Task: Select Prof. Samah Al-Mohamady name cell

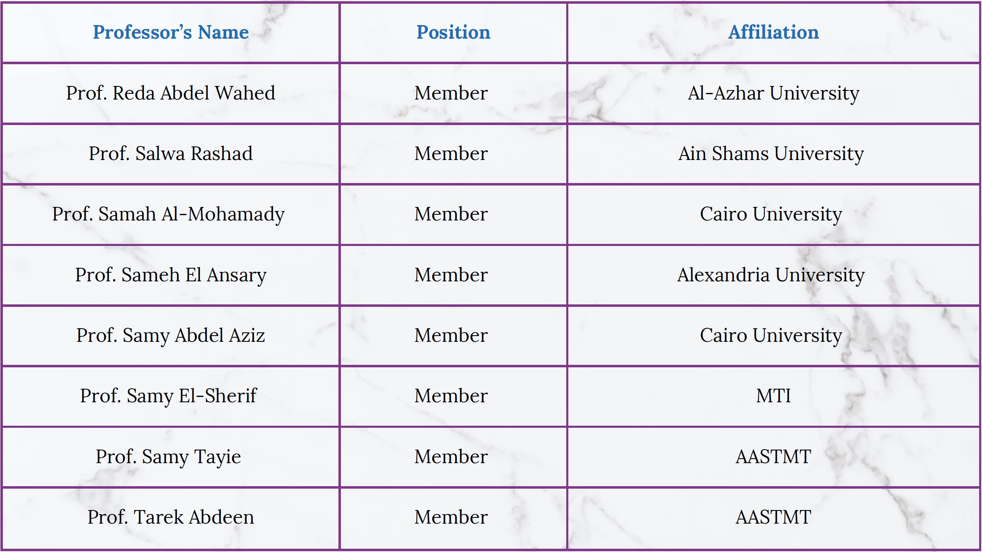Action: tap(171, 214)
